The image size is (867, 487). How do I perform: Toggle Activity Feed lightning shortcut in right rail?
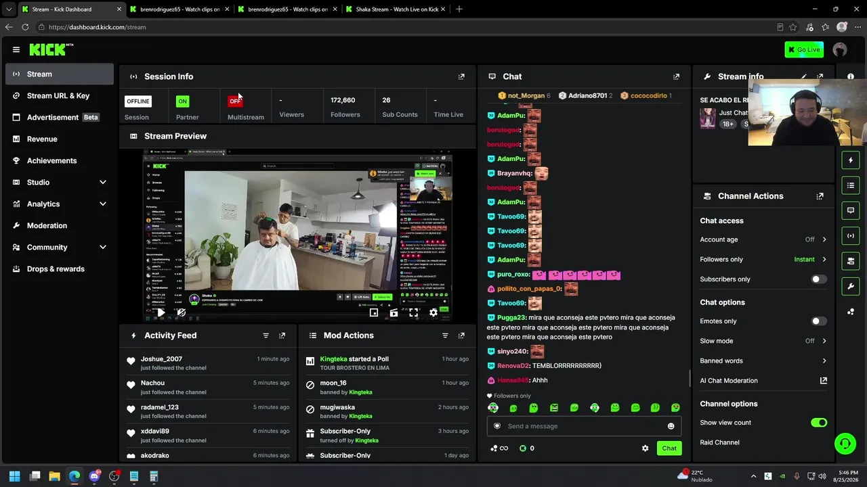pos(851,160)
